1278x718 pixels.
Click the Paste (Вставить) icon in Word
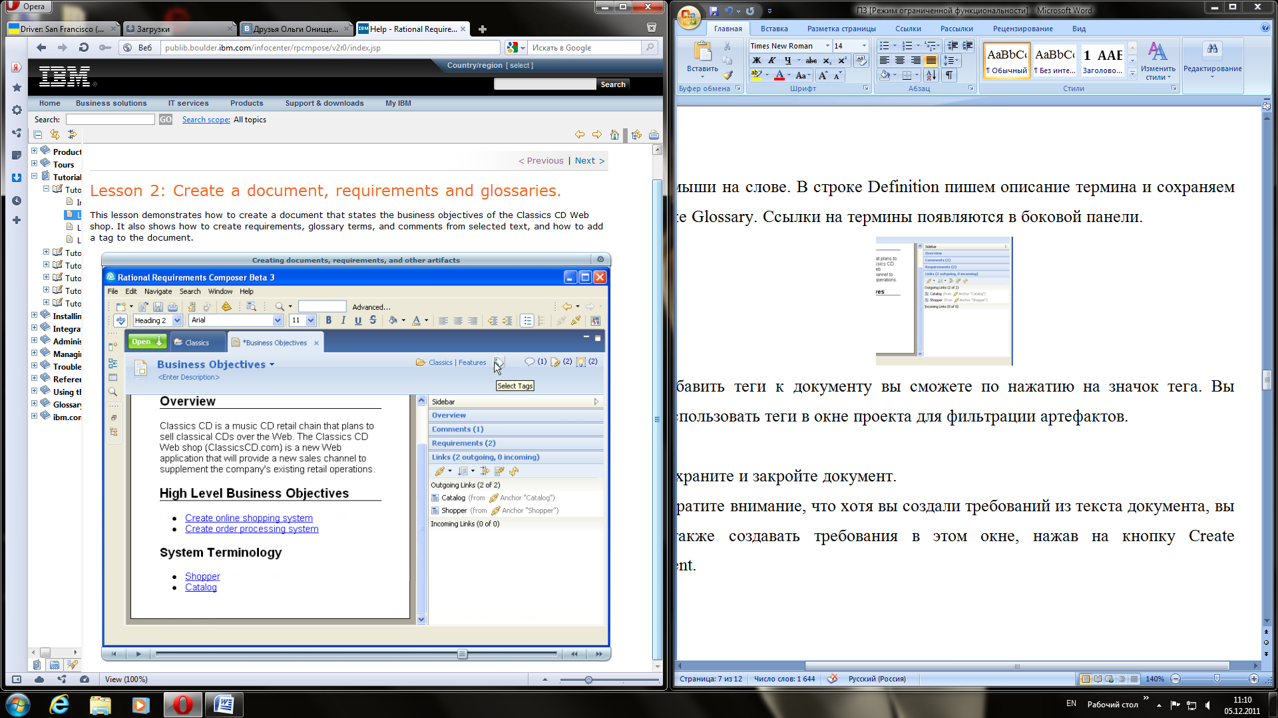[x=702, y=52]
